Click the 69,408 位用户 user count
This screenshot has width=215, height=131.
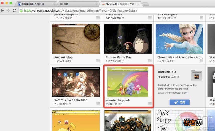[x=114, y=104]
